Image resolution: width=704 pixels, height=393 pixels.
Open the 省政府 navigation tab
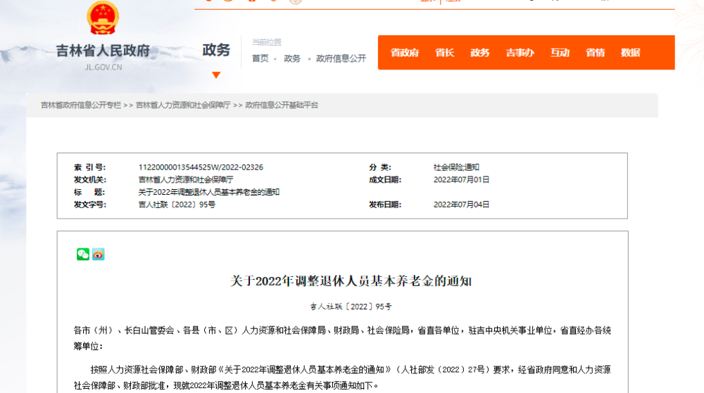[x=405, y=53]
